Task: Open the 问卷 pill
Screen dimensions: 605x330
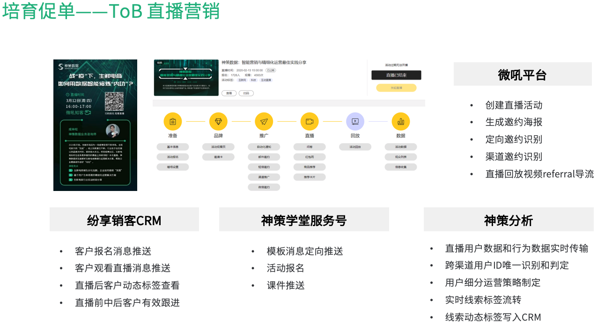Action: point(310,147)
